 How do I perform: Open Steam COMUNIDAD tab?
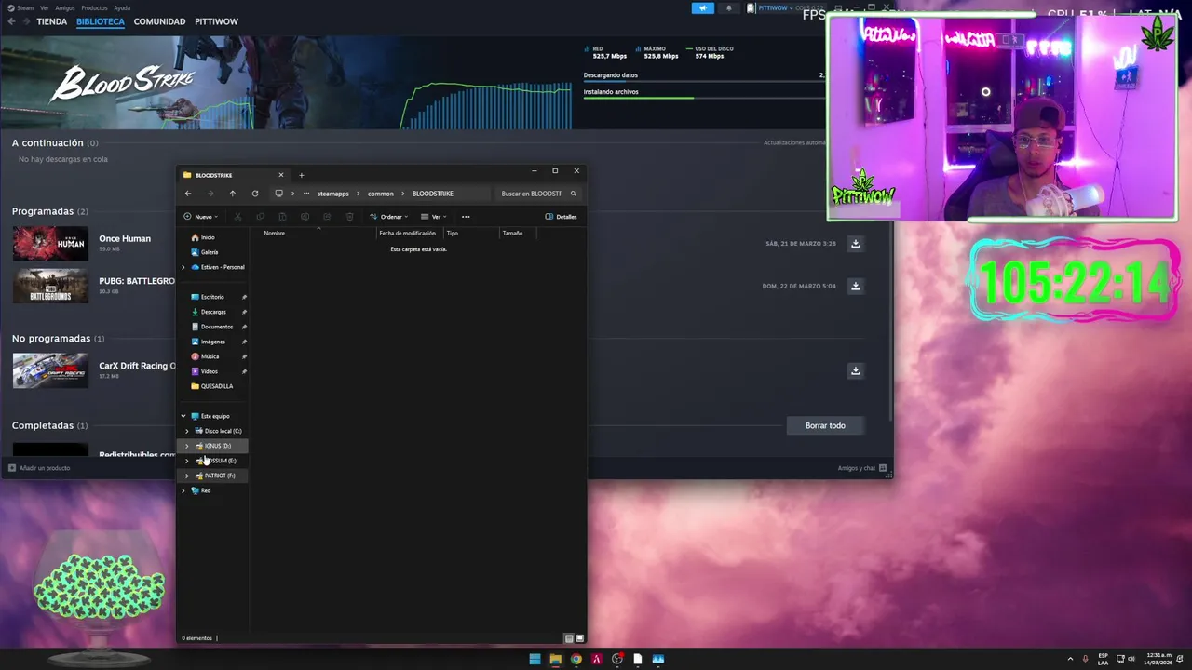tap(159, 21)
